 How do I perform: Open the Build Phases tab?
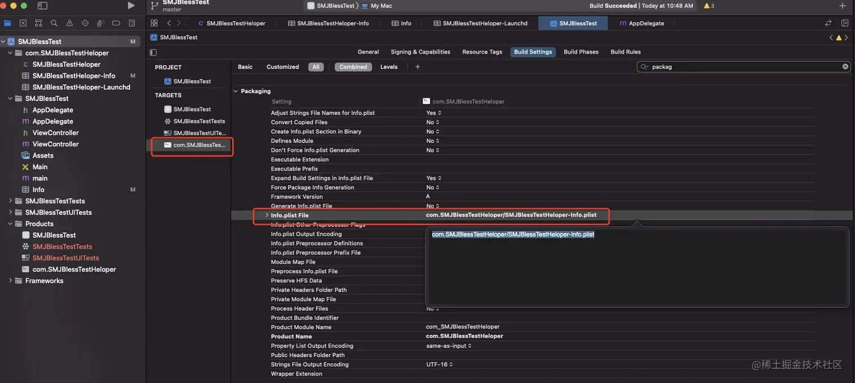coord(581,52)
